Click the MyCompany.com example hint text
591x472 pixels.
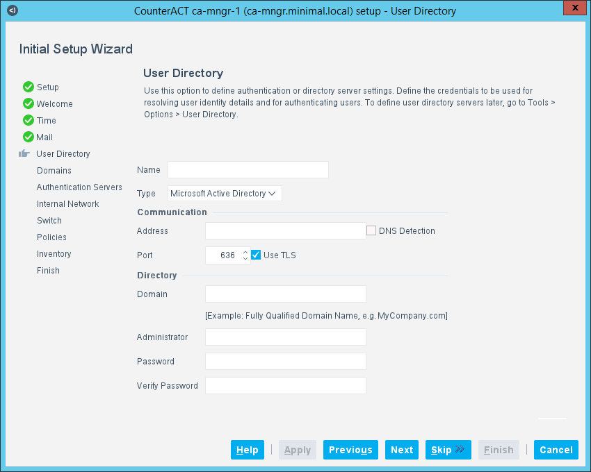pos(326,316)
